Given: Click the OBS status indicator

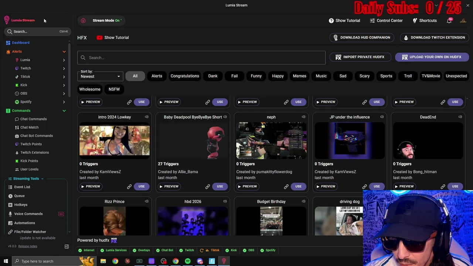Looking at the screenshot, I should click(248, 250).
